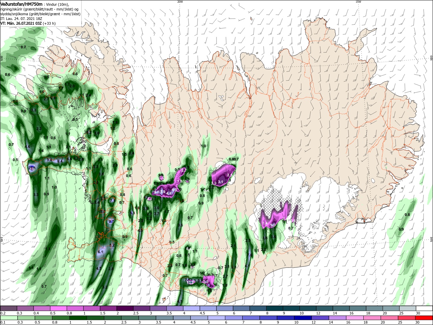Pick the darkest green 1 swatch in rain legend
The height and width of the screenshot is (325, 433).
coord(78,318)
